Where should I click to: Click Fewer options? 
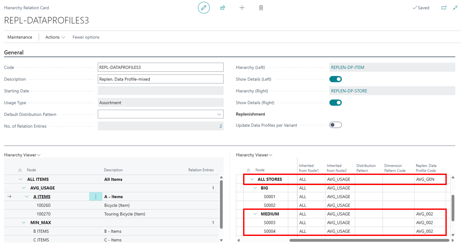86,37
